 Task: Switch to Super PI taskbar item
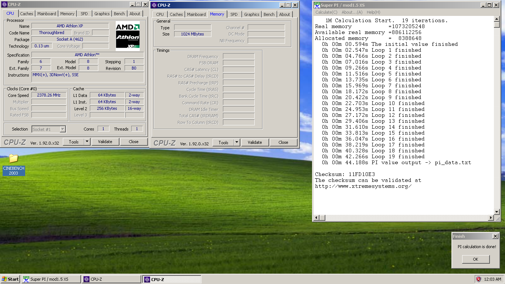[51, 279]
